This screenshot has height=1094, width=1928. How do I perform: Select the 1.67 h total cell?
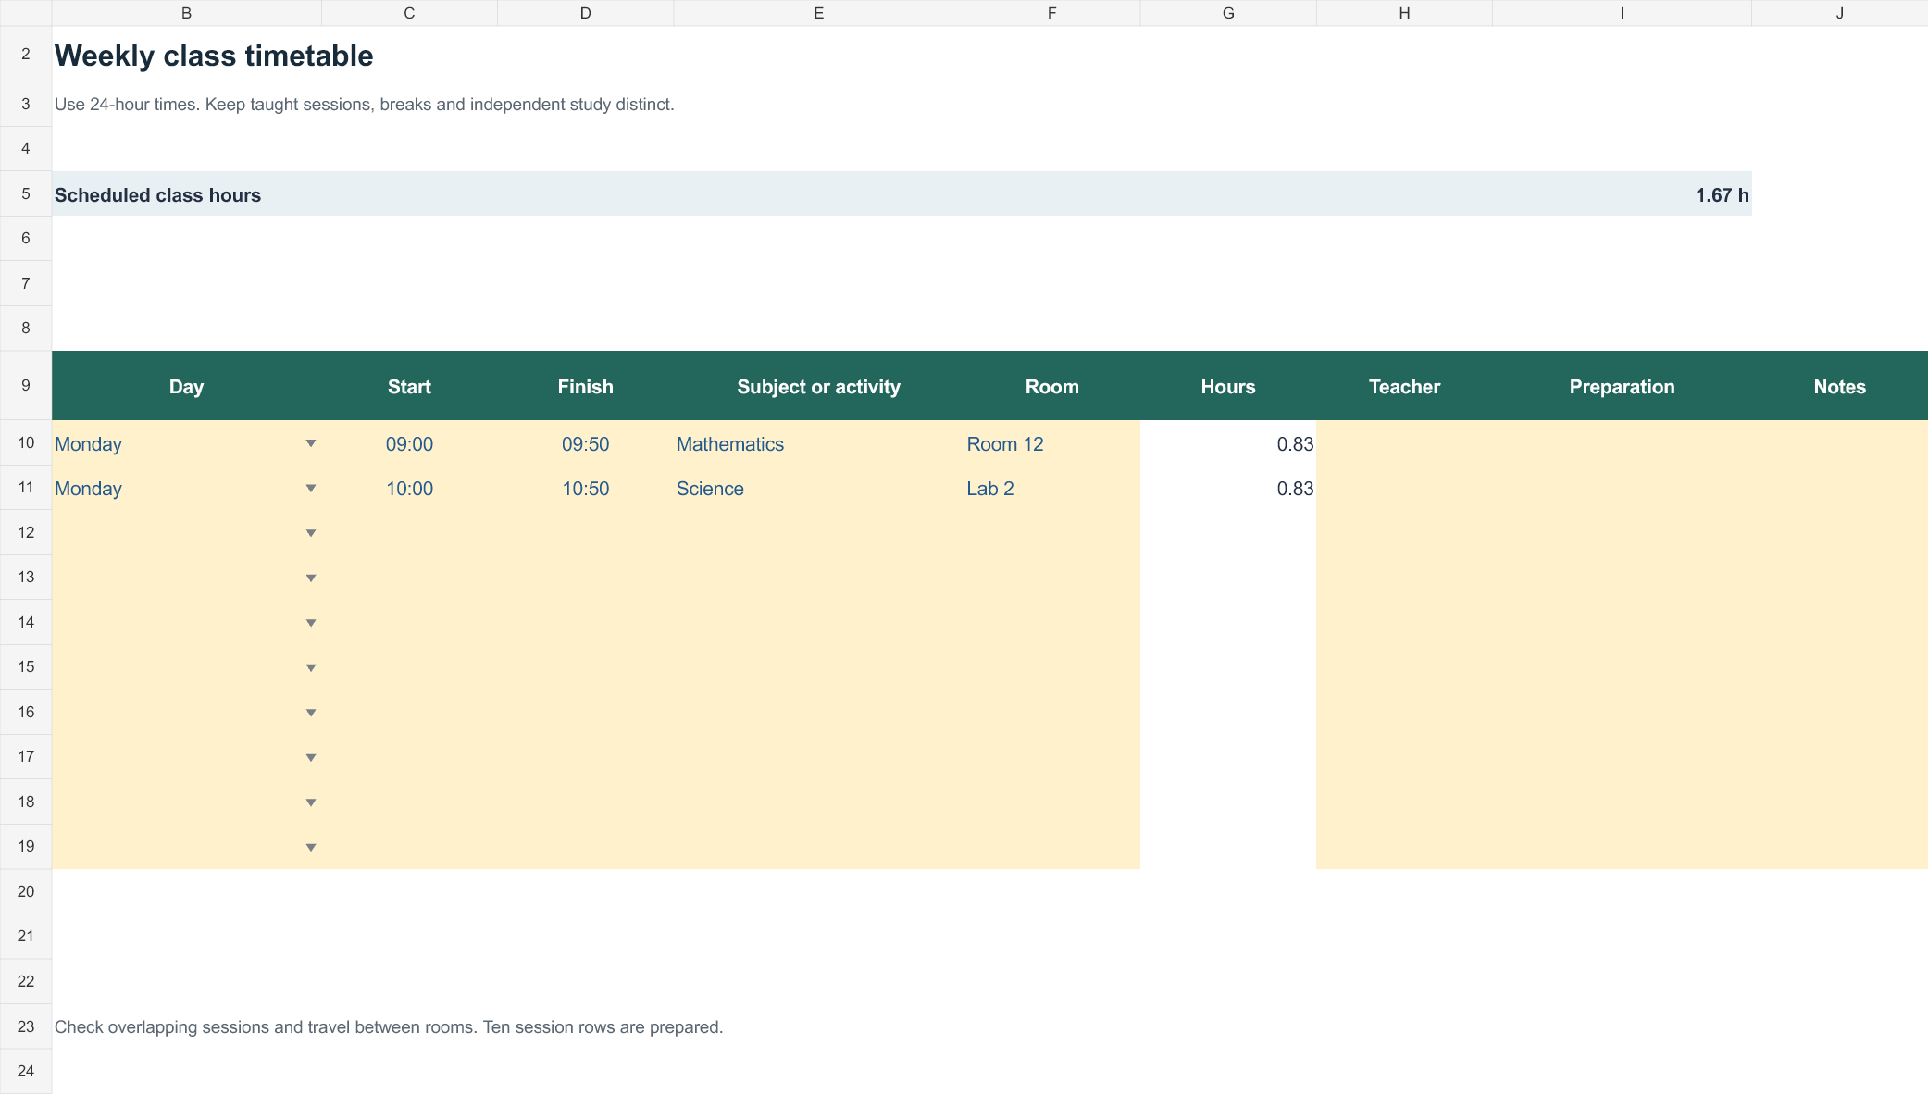1622,194
